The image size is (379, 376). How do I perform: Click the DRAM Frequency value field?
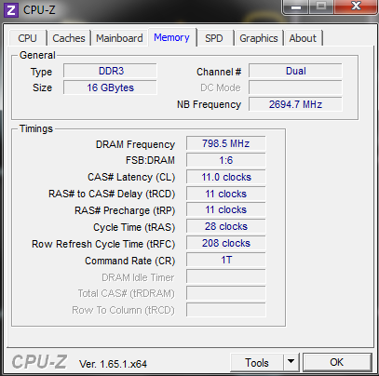coord(226,143)
